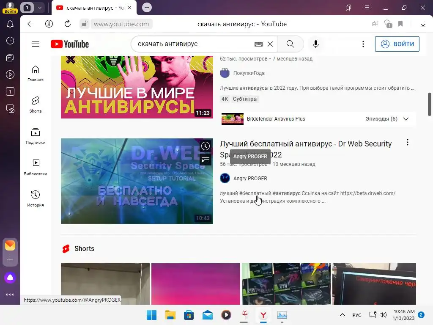
Task: Bookmark this page icon
Action: 400,24
